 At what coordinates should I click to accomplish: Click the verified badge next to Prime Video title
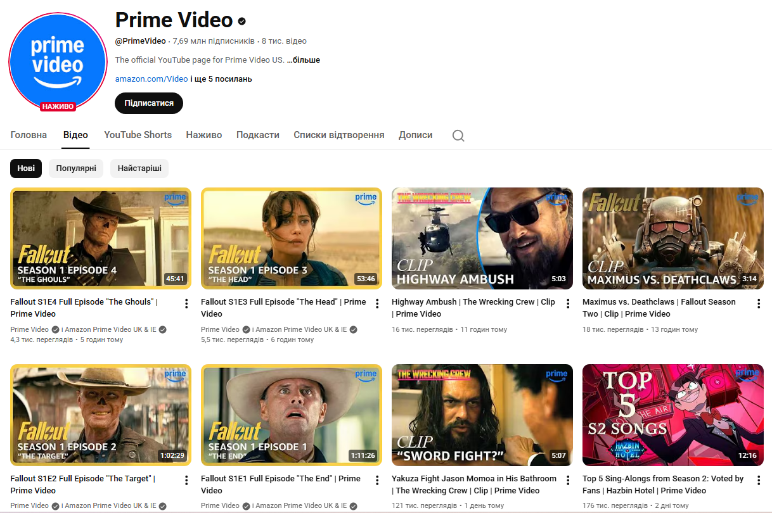pyautogui.click(x=241, y=21)
